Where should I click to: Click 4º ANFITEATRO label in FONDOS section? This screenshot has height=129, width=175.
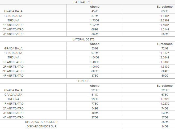[14, 117]
